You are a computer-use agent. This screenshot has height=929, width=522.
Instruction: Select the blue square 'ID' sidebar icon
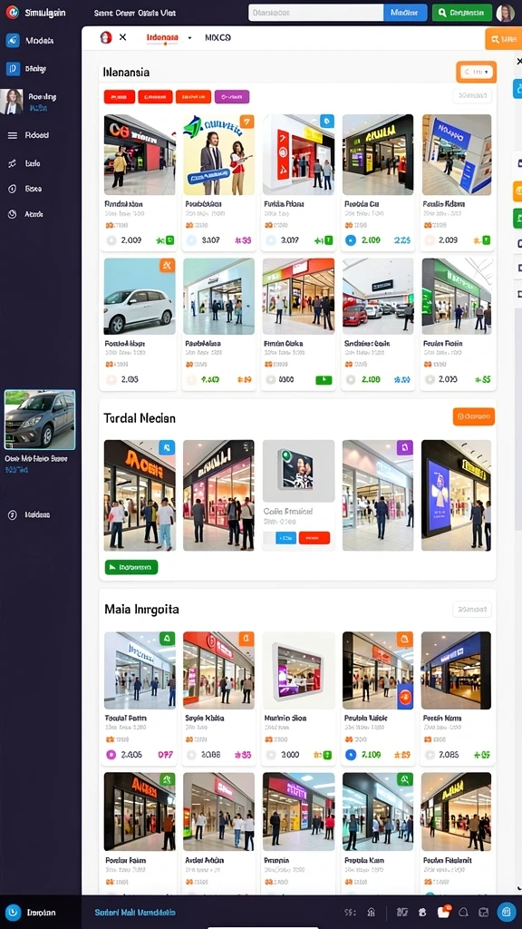(x=13, y=69)
